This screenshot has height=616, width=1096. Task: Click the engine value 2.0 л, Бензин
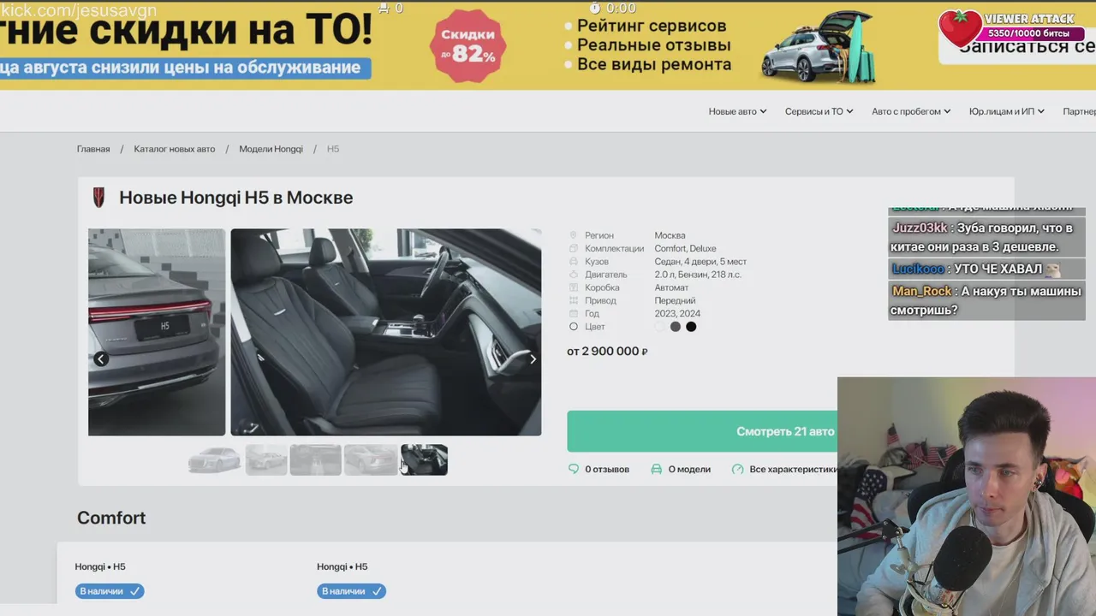click(x=698, y=275)
